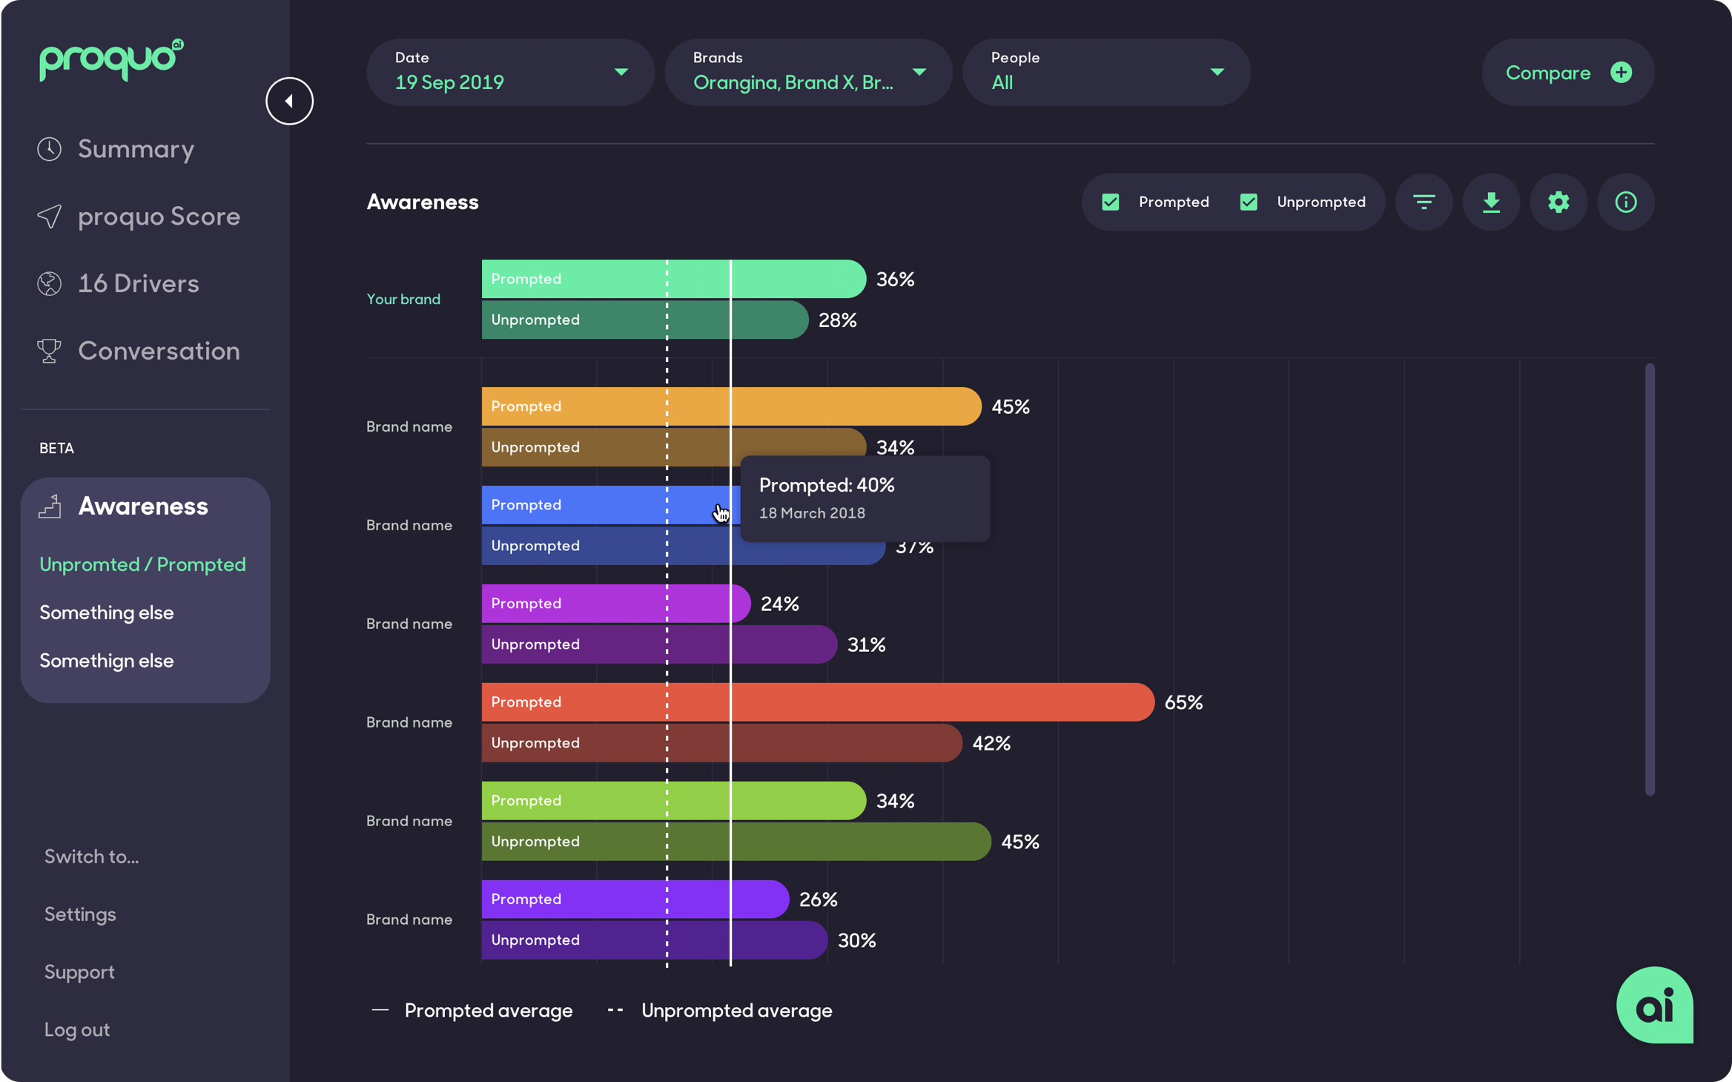The height and width of the screenshot is (1082, 1732).
Task: Collapse sidebar with round arrow button
Action: coord(289,101)
